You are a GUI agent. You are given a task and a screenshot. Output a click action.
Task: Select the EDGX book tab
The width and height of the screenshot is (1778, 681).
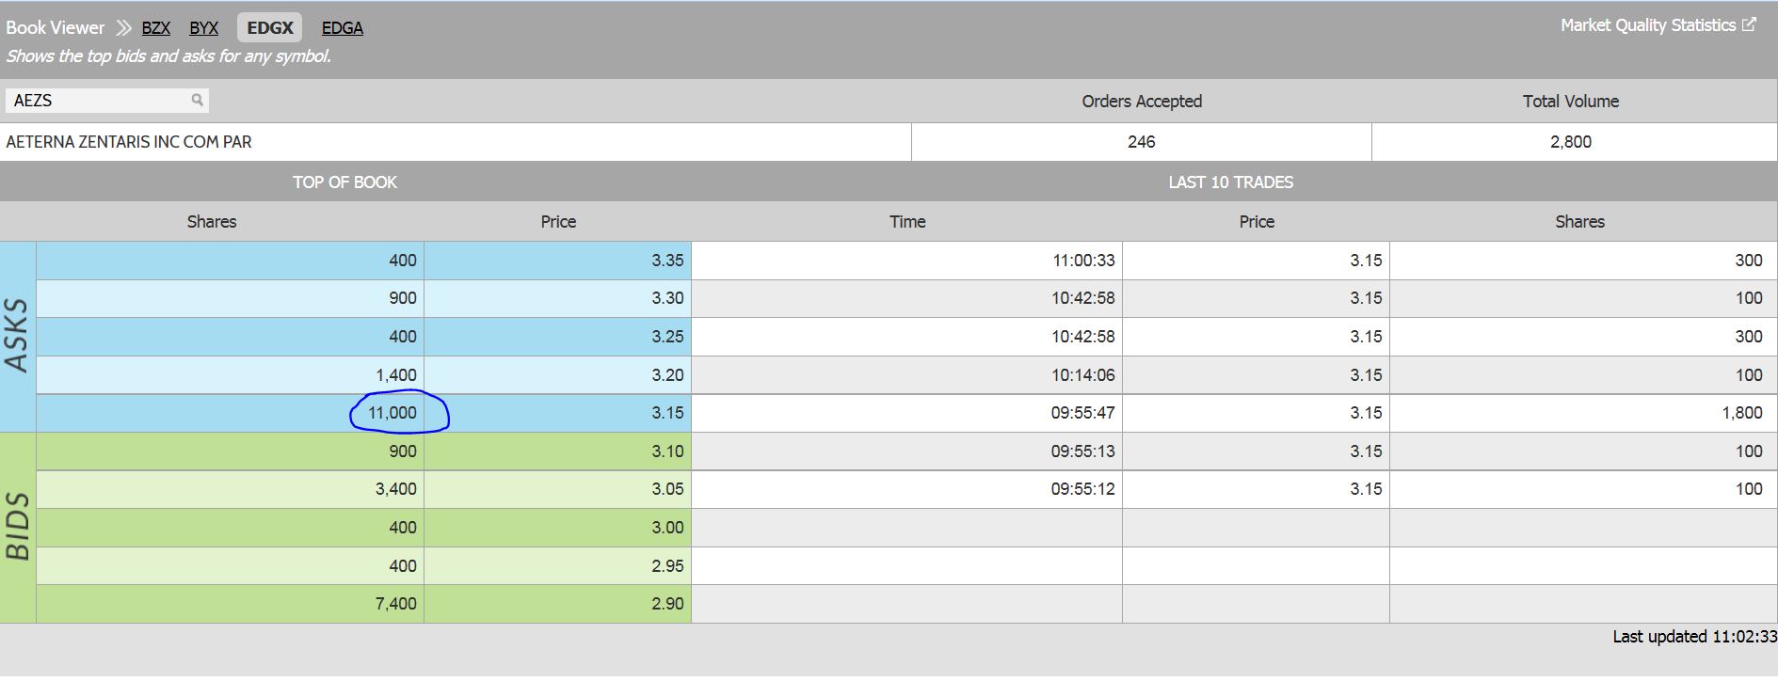pyautogui.click(x=270, y=28)
